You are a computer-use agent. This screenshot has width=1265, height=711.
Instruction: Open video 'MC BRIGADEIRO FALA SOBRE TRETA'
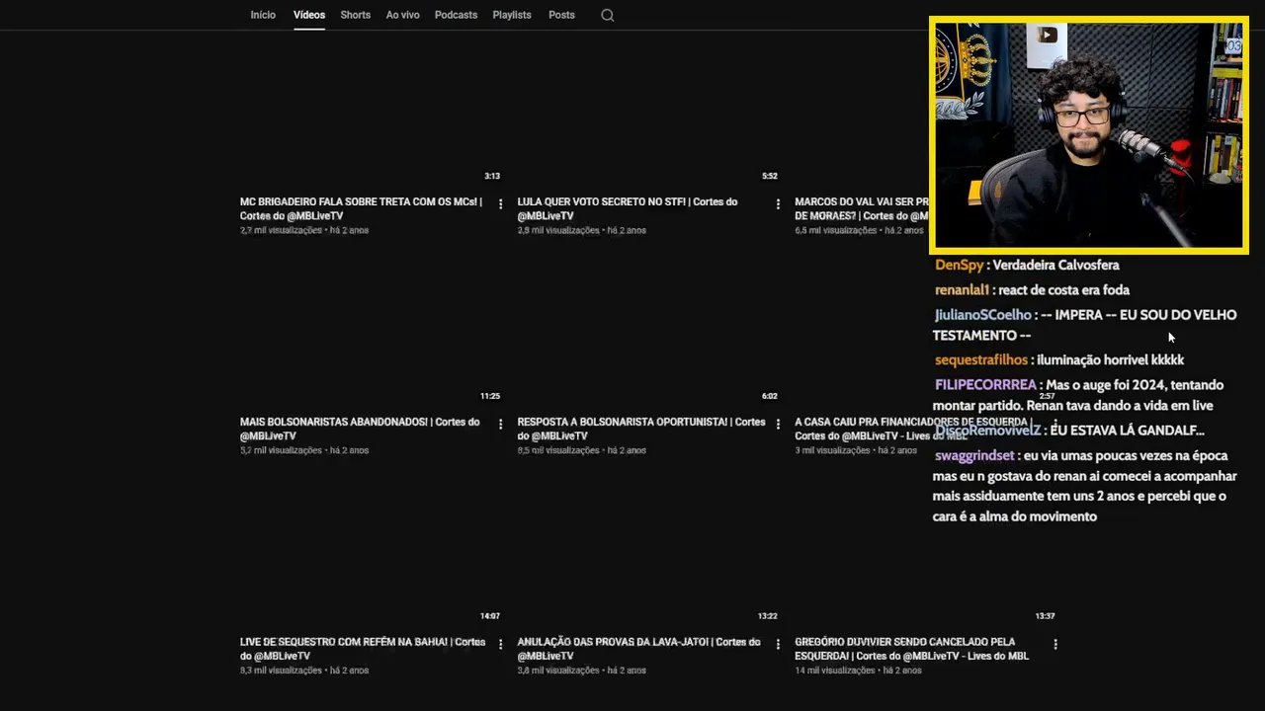361,208
